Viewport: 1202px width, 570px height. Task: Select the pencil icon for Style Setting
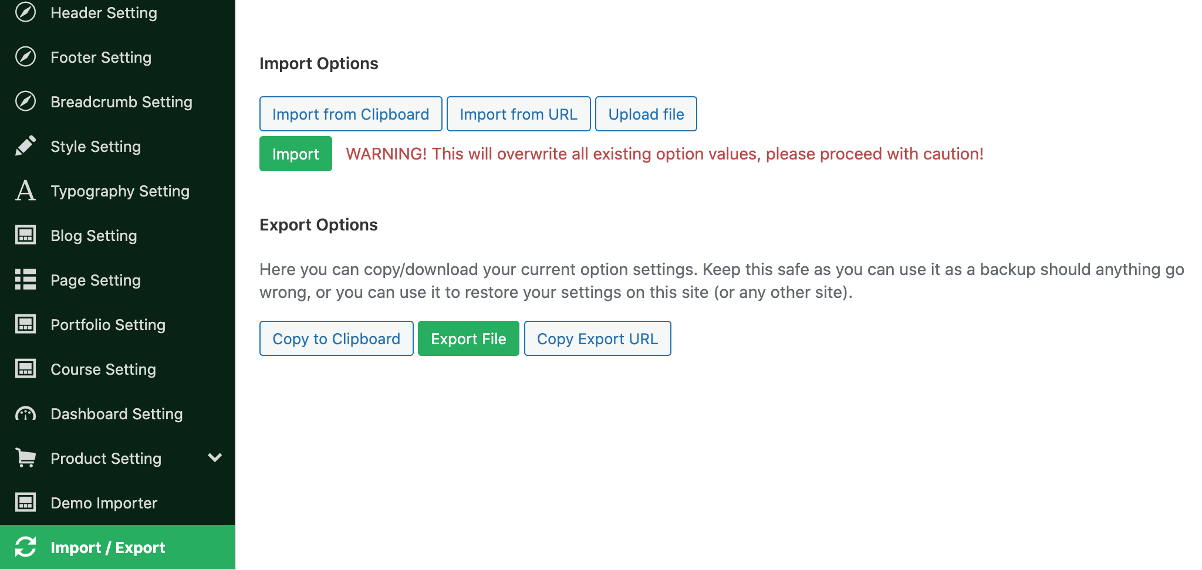tap(25, 146)
